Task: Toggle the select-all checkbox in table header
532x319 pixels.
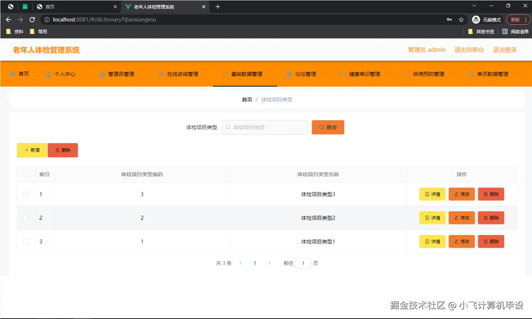Action: (x=26, y=174)
